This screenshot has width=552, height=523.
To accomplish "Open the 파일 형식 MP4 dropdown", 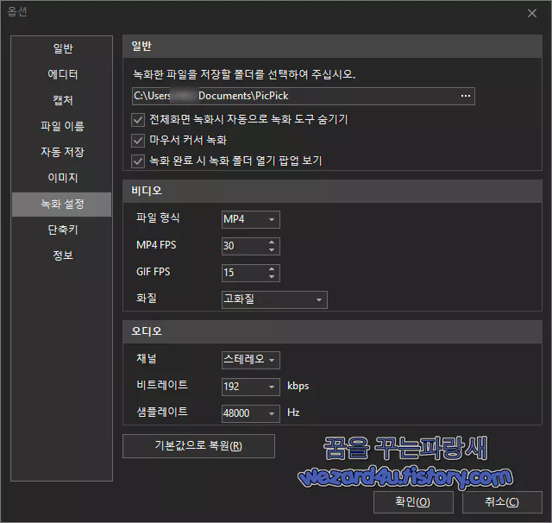I will pyautogui.click(x=251, y=219).
